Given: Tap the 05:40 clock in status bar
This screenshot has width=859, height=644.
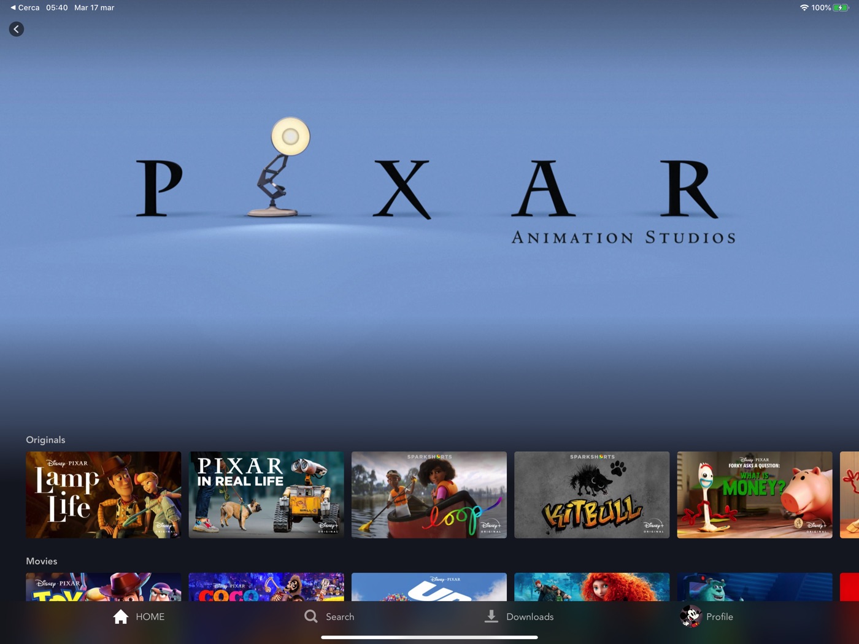Looking at the screenshot, I should (57, 7).
